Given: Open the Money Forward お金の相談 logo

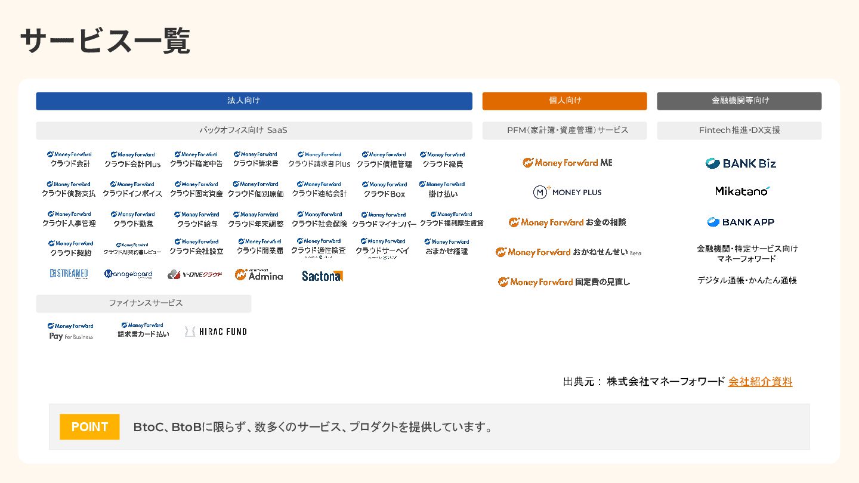Looking at the screenshot, I should click(x=567, y=222).
